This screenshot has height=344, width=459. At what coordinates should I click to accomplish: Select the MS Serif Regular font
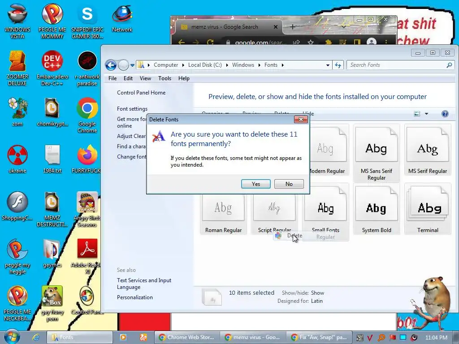point(428,150)
